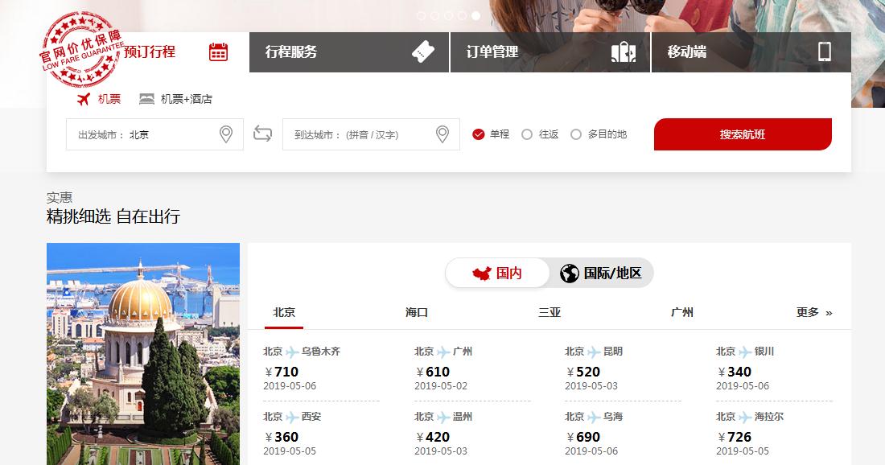Click the ticket icon in 行程服务 tab
This screenshot has width=885, height=465.
coord(422,51)
